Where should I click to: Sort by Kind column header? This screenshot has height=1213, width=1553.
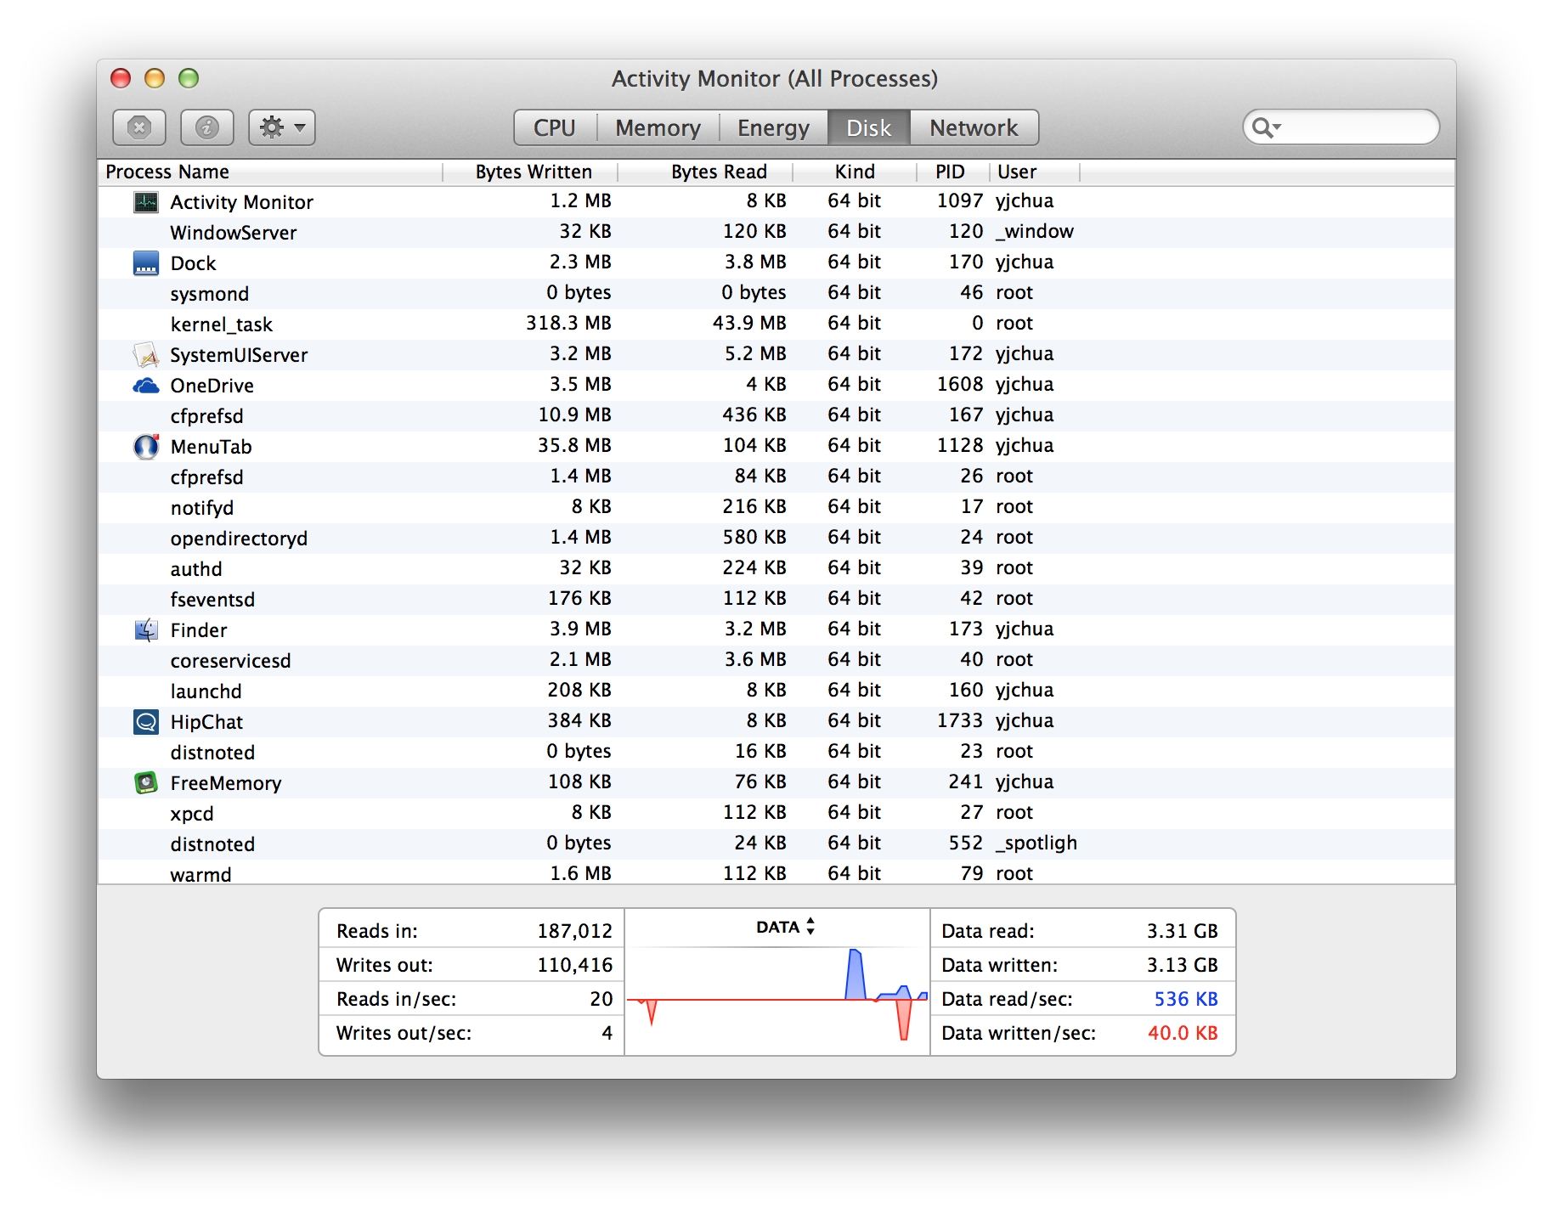pos(855,172)
